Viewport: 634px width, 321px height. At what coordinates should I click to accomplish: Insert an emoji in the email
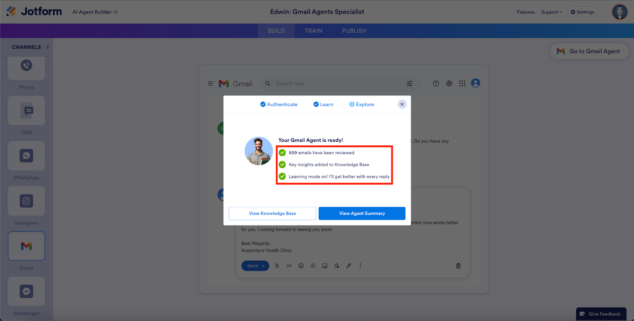pos(301,266)
